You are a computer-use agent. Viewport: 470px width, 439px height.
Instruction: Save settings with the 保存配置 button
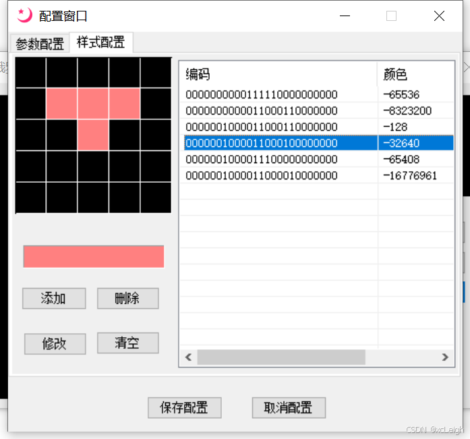[x=184, y=407]
